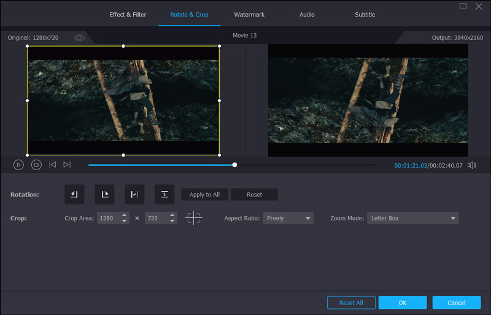Viewport: 491px width, 315px height.
Task: Rotate video left 90 degrees
Action: coord(74,195)
